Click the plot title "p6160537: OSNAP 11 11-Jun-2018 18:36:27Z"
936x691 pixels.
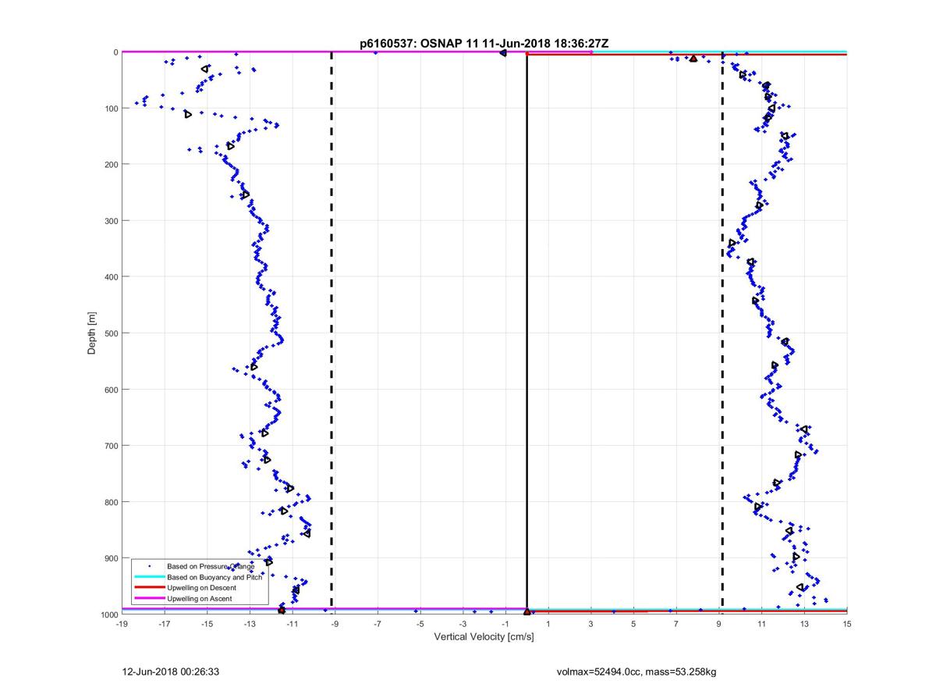point(484,44)
